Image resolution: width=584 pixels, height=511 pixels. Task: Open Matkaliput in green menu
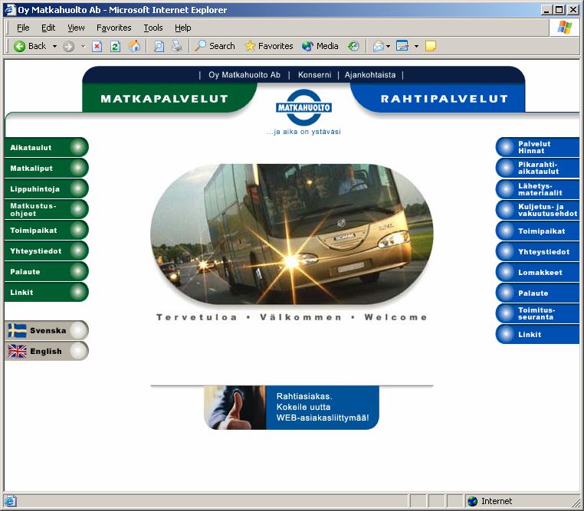[x=47, y=169]
